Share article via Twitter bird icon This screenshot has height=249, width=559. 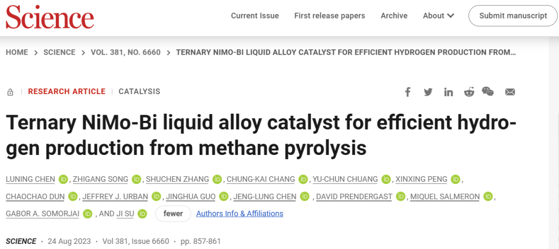[428, 92]
